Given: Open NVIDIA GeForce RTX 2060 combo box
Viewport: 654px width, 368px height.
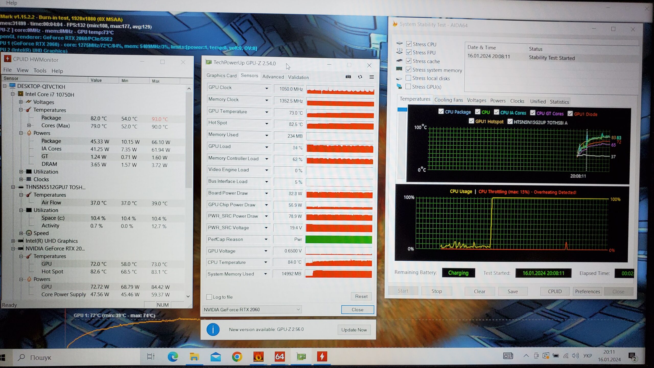Looking at the screenshot, I should (252, 309).
